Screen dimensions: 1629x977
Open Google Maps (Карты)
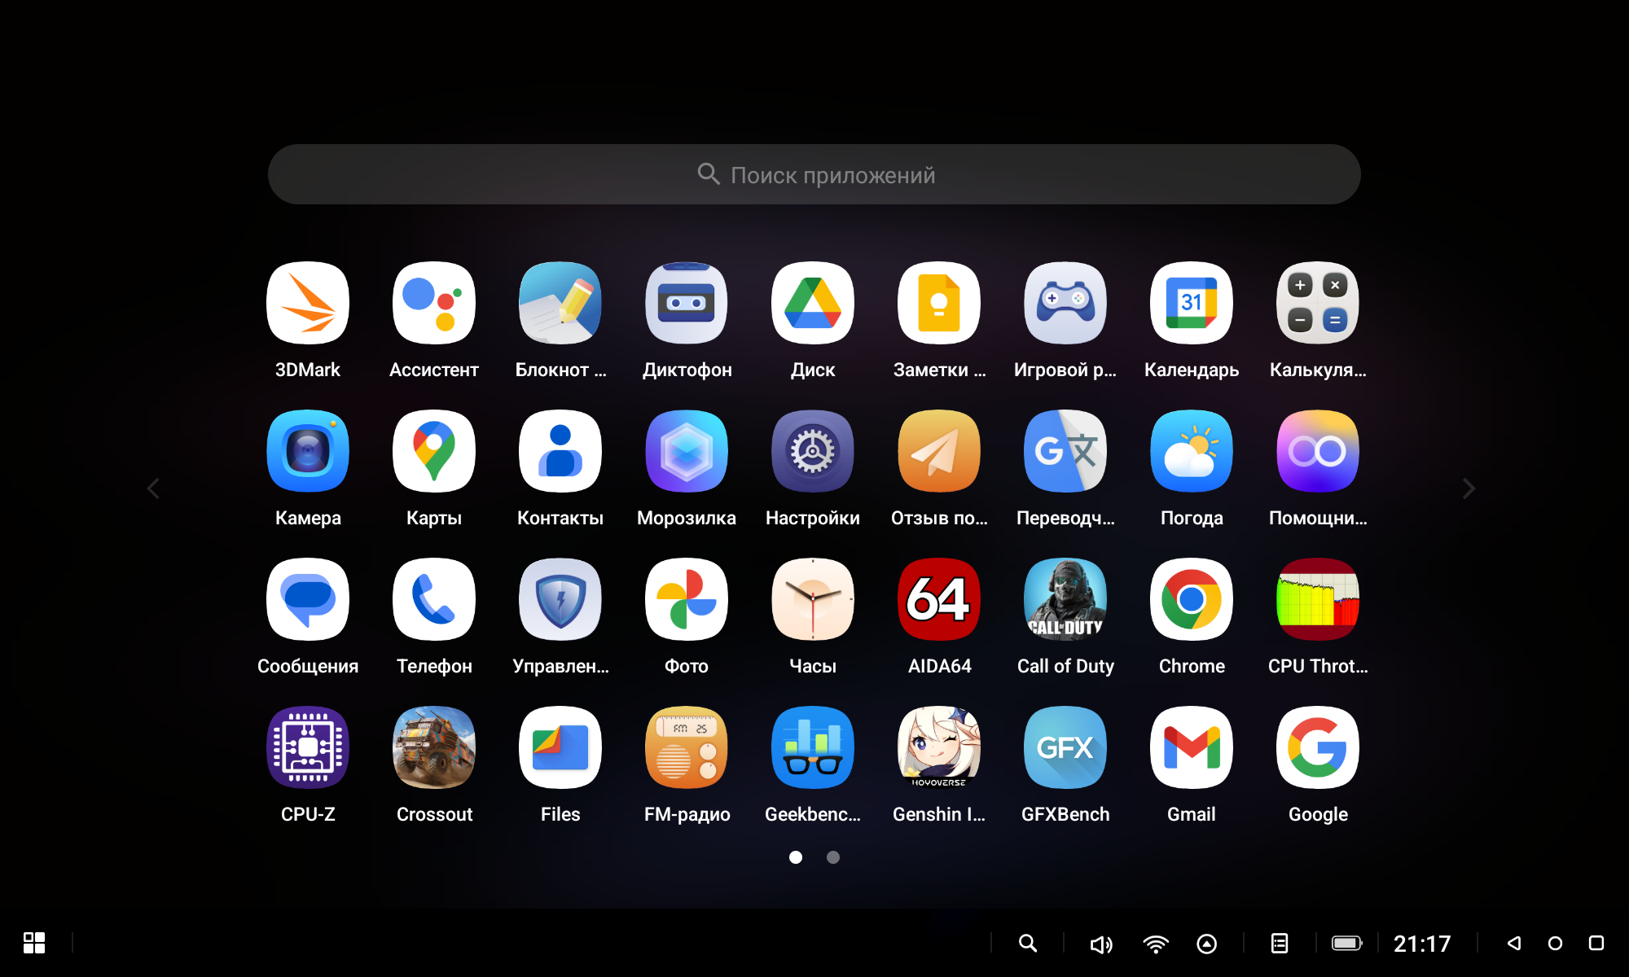tap(434, 451)
